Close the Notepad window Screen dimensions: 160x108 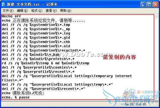tap(155, 5)
